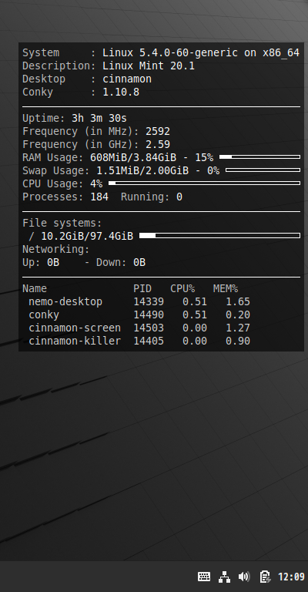Click the Name column header
308x592 pixels.
(35, 288)
